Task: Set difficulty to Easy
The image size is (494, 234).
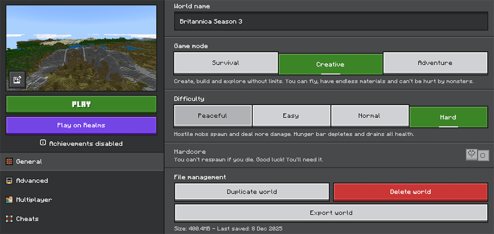Action: point(291,116)
